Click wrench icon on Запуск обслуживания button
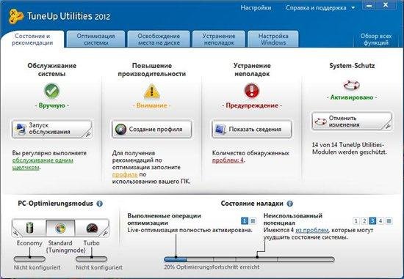 point(87,134)
